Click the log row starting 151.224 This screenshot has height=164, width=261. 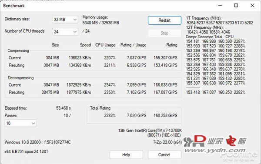pyautogui.click(x=216, y=78)
